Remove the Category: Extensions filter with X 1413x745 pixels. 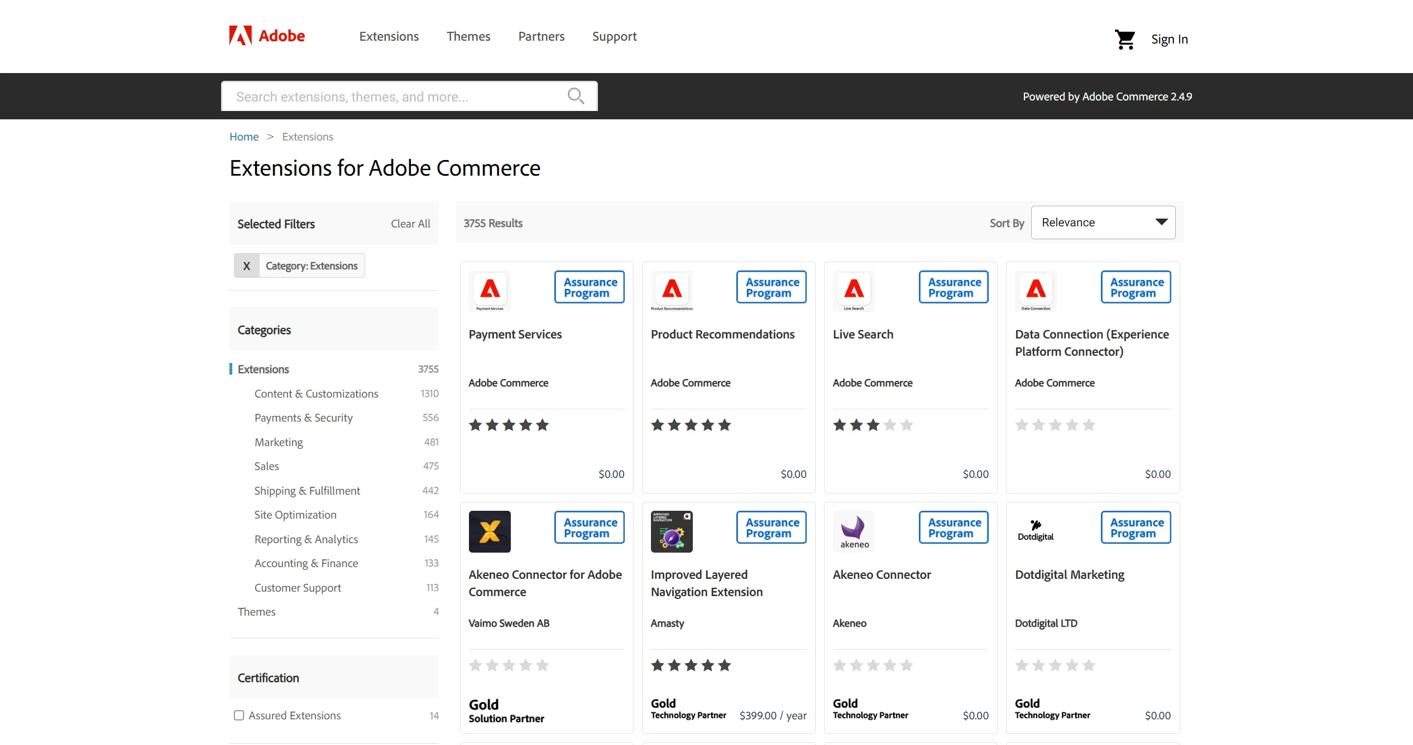pos(246,266)
